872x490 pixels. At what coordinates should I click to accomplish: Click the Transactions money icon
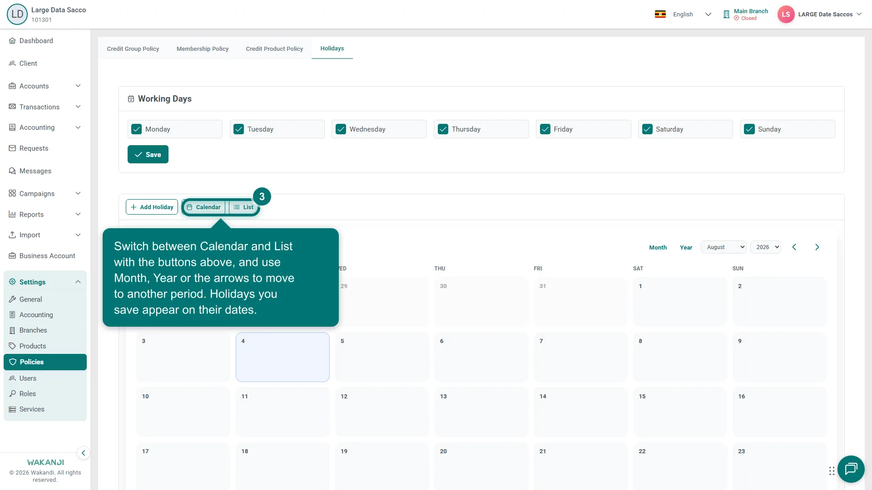pos(12,107)
